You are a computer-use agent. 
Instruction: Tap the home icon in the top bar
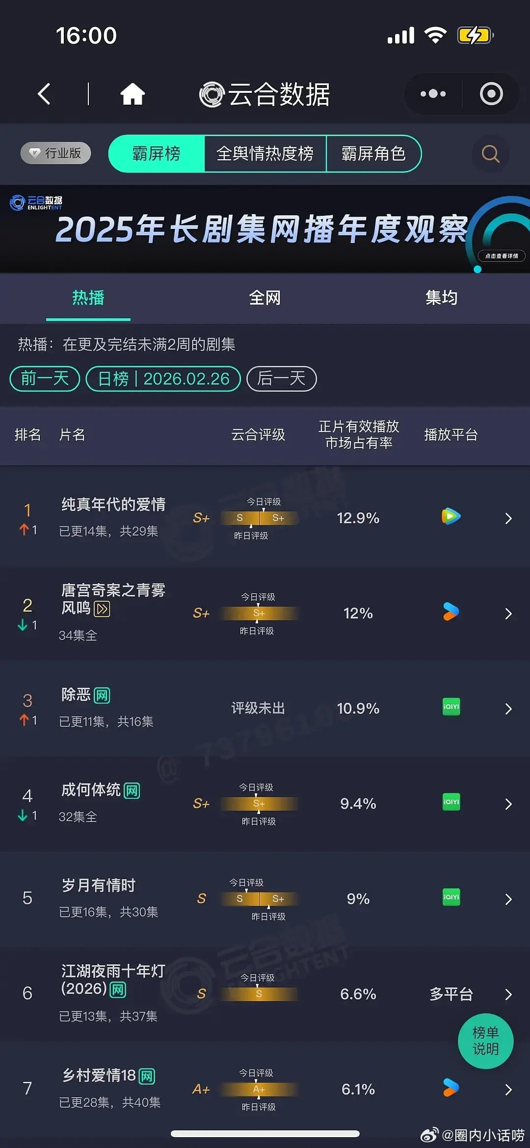pyautogui.click(x=132, y=94)
